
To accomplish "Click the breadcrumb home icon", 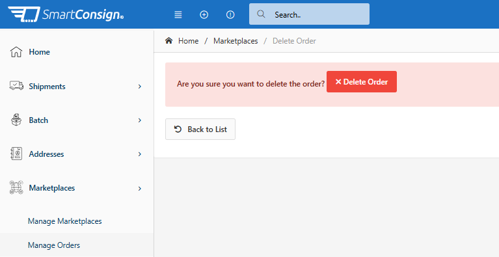I will pyautogui.click(x=169, y=41).
